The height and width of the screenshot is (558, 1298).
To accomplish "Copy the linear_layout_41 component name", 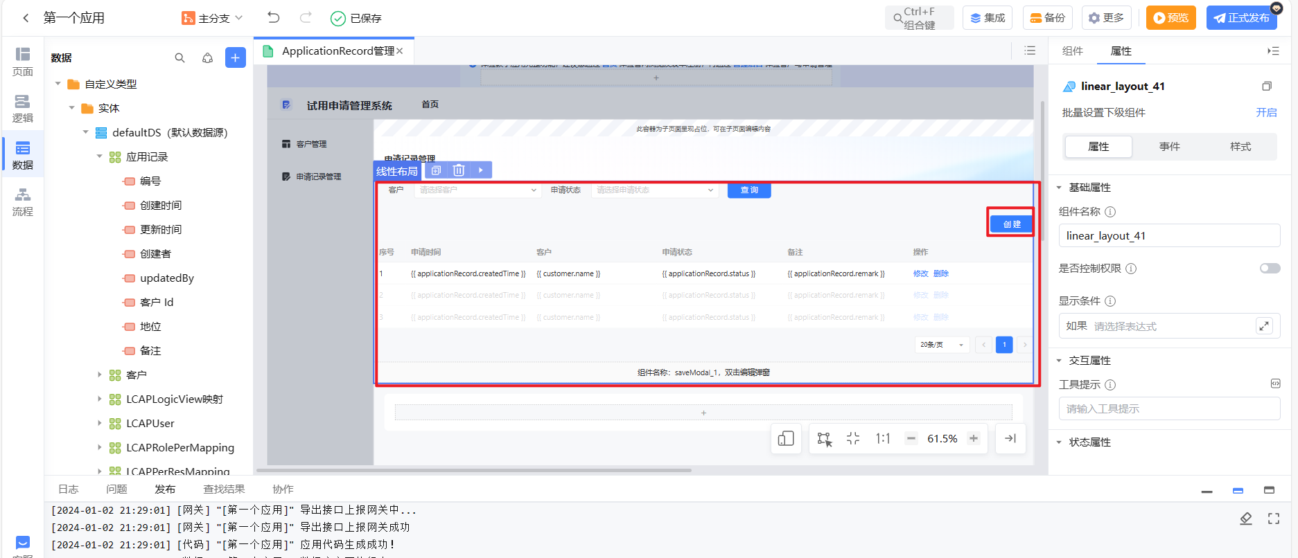I will (1267, 87).
